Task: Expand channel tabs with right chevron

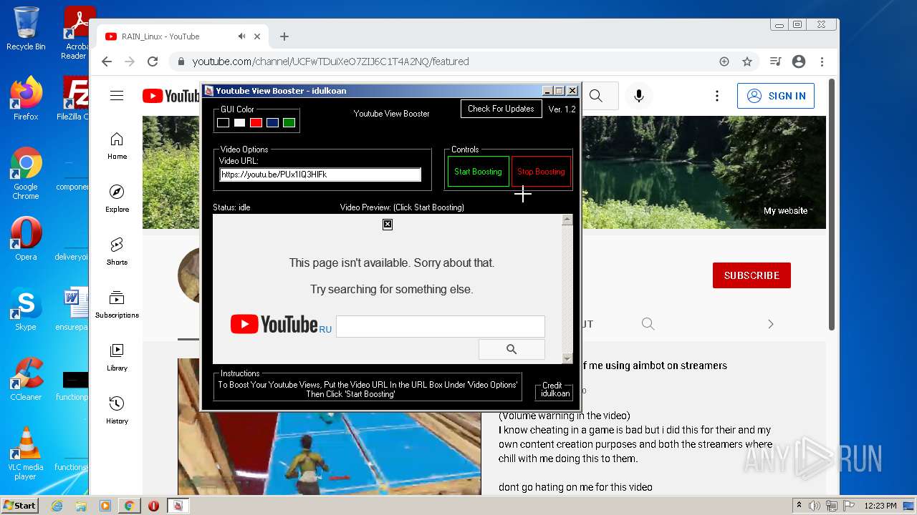Action: 771,324
